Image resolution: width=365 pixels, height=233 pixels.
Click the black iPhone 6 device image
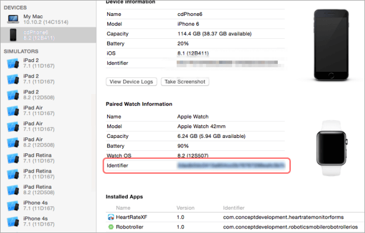331,45
